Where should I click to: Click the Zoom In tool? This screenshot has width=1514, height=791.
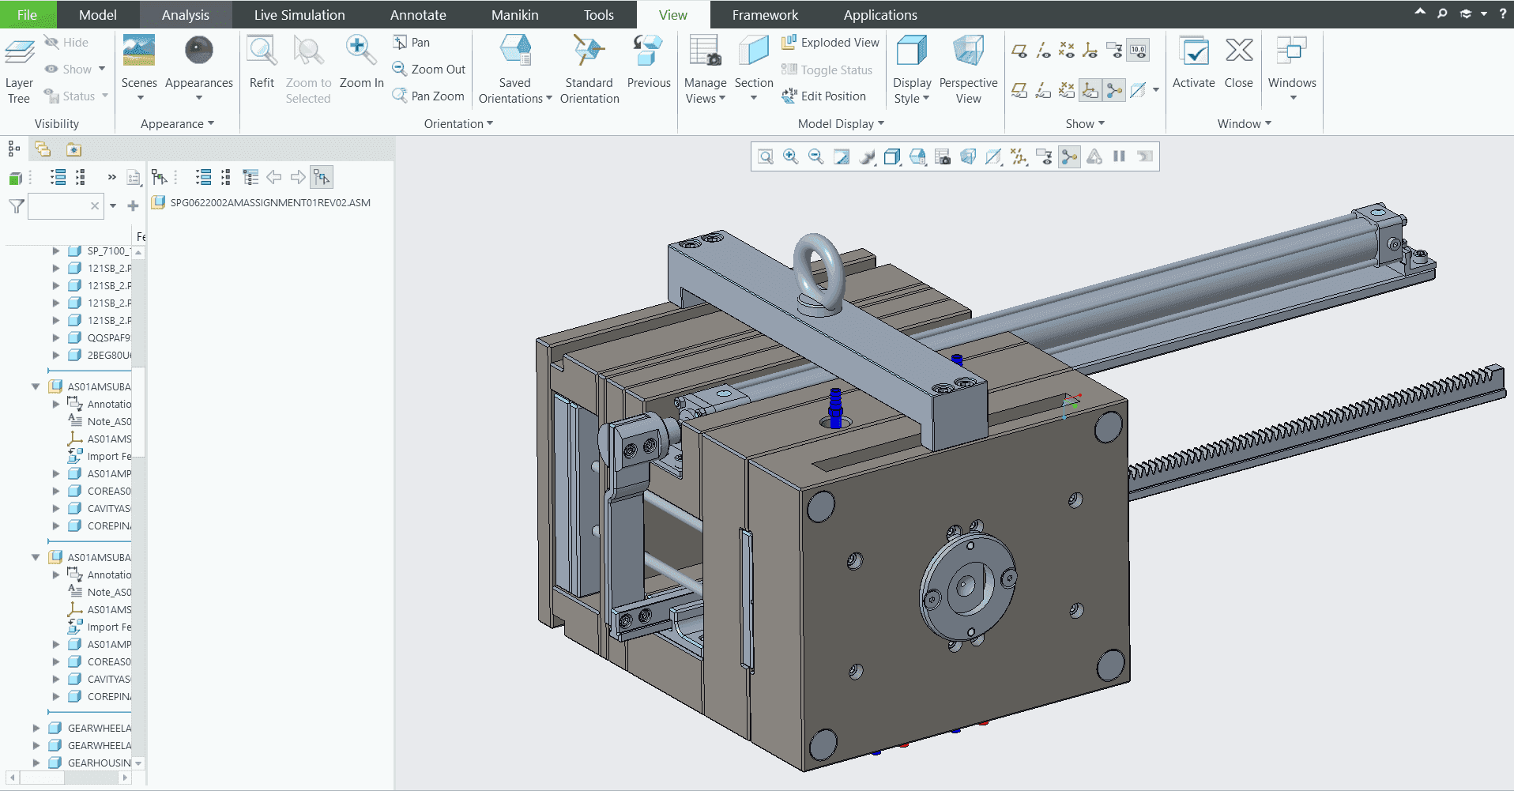click(x=361, y=63)
